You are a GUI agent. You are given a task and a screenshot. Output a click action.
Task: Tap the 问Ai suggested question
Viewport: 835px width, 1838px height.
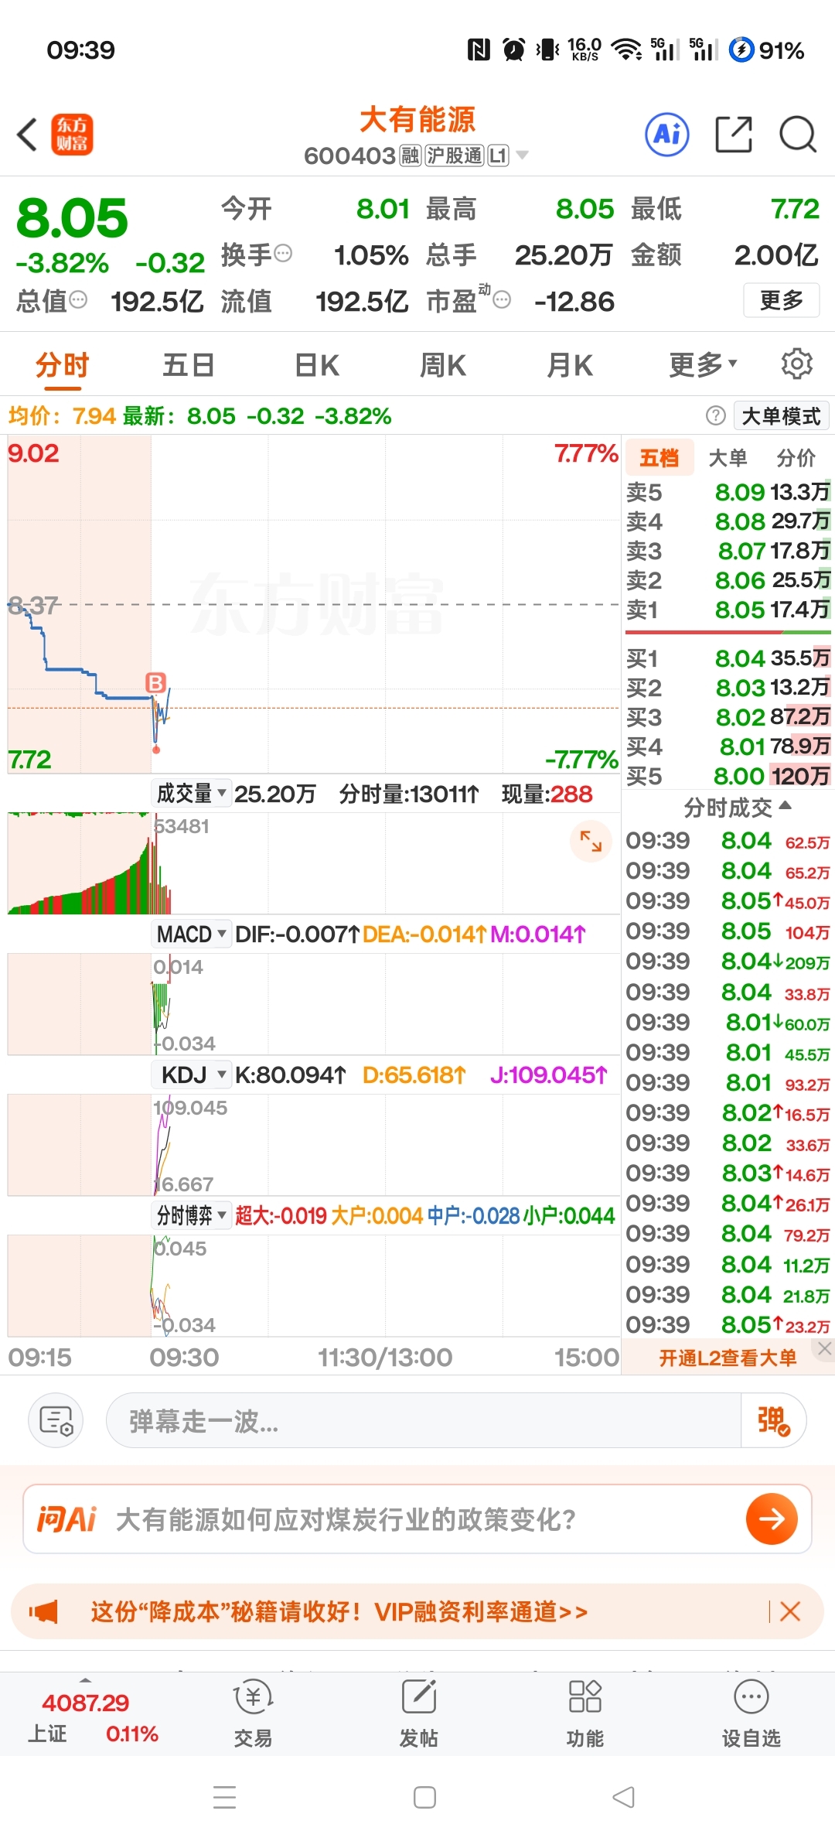pos(346,1519)
